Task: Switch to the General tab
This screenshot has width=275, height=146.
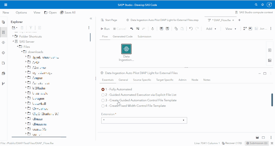Action: pyautogui.click(x=123, y=80)
